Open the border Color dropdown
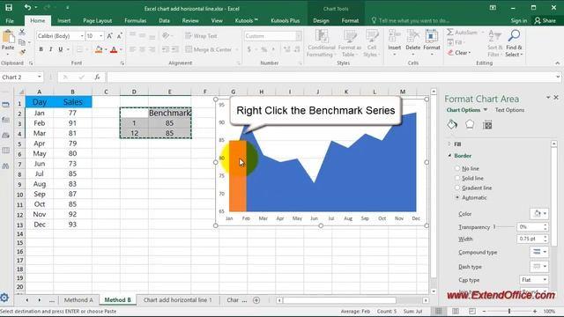Image resolution: width=564 pixels, height=317 pixels. (538, 213)
